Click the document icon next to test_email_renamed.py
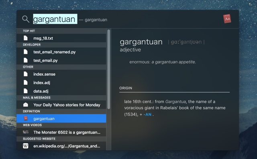The height and width of the screenshot is (159, 257). 26,52
